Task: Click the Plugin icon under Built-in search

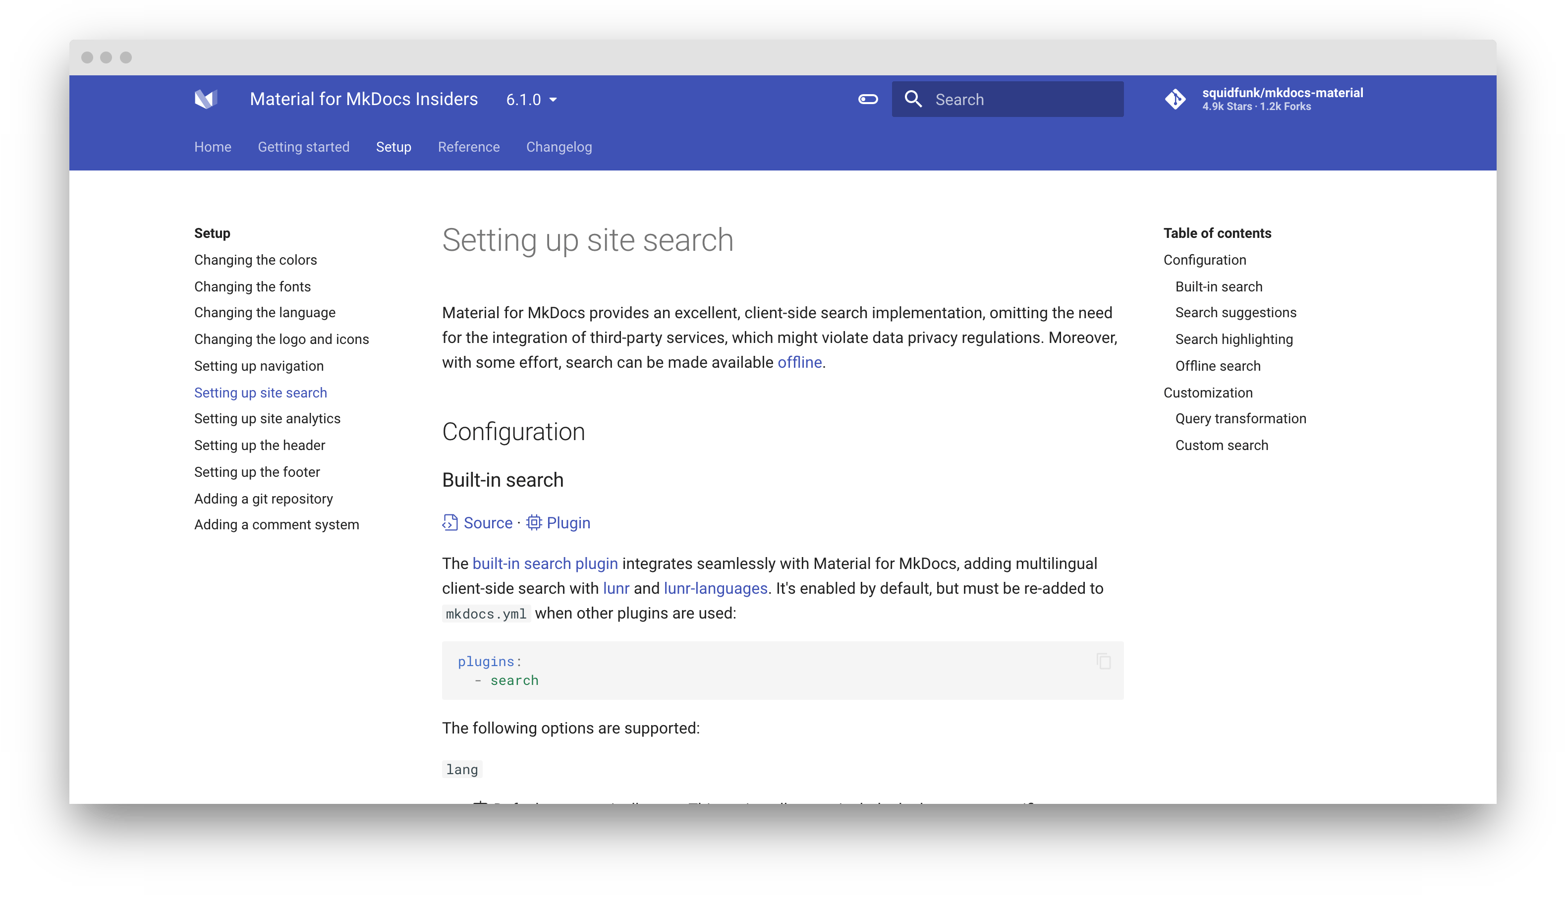Action: coord(535,523)
